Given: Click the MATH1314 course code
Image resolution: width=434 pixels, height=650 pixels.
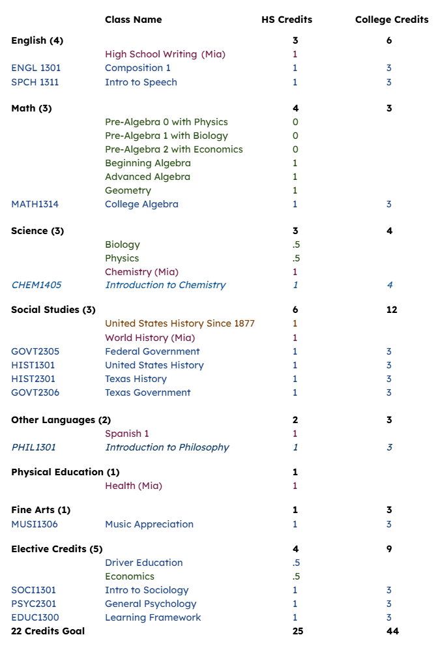Looking at the screenshot, I should click(x=35, y=204).
